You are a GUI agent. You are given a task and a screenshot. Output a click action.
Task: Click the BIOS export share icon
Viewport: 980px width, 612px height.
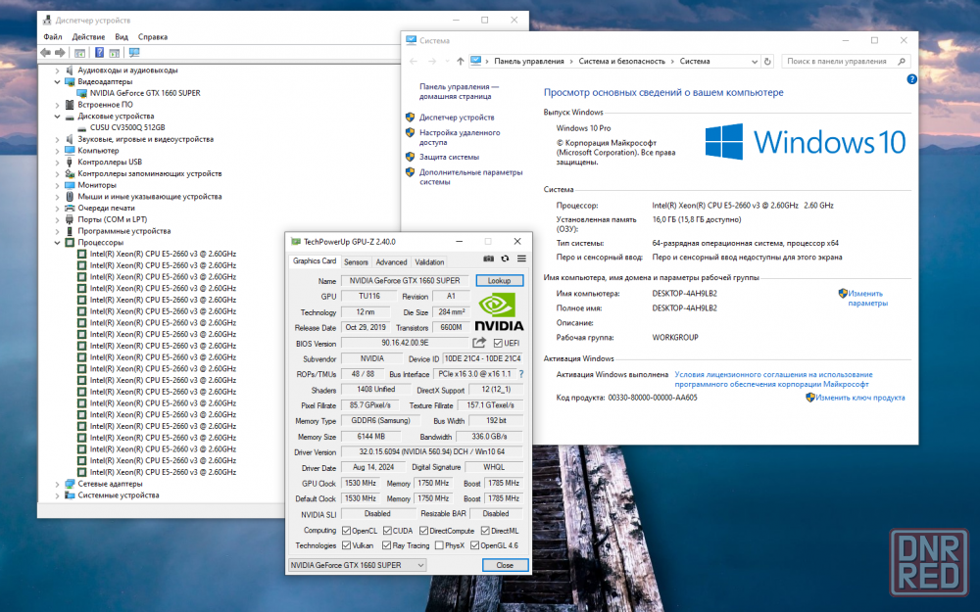tap(479, 343)
